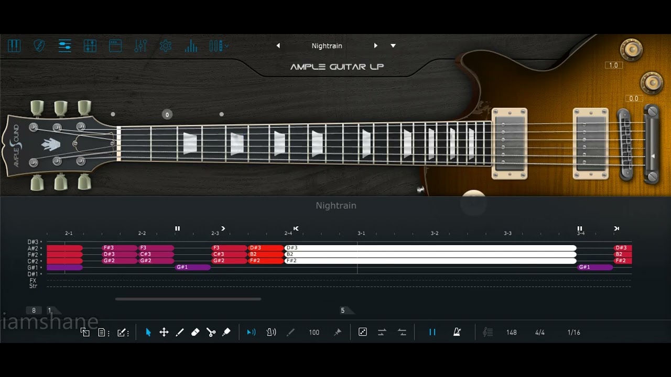The width and height of the screenshot is (671, 377).
Task: Click the FX row label
Action: point(33,281)
